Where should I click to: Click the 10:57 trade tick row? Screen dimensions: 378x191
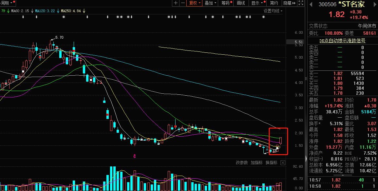pos(343,180)
